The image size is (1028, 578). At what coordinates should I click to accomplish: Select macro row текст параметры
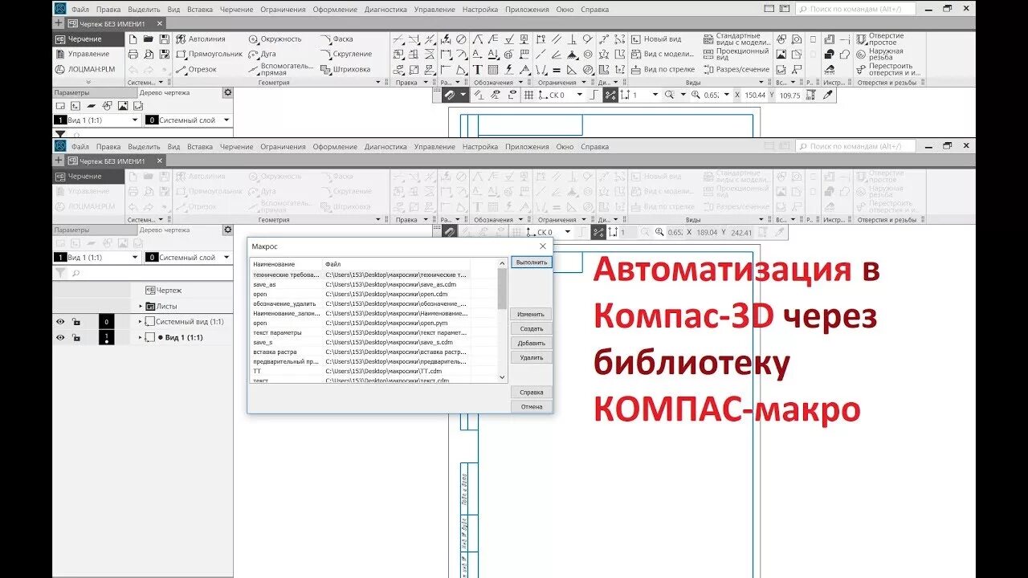click(x=360, y=332)
